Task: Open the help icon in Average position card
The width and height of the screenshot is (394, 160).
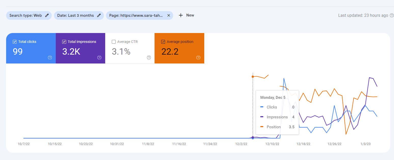Action: (x=198, y=58)
